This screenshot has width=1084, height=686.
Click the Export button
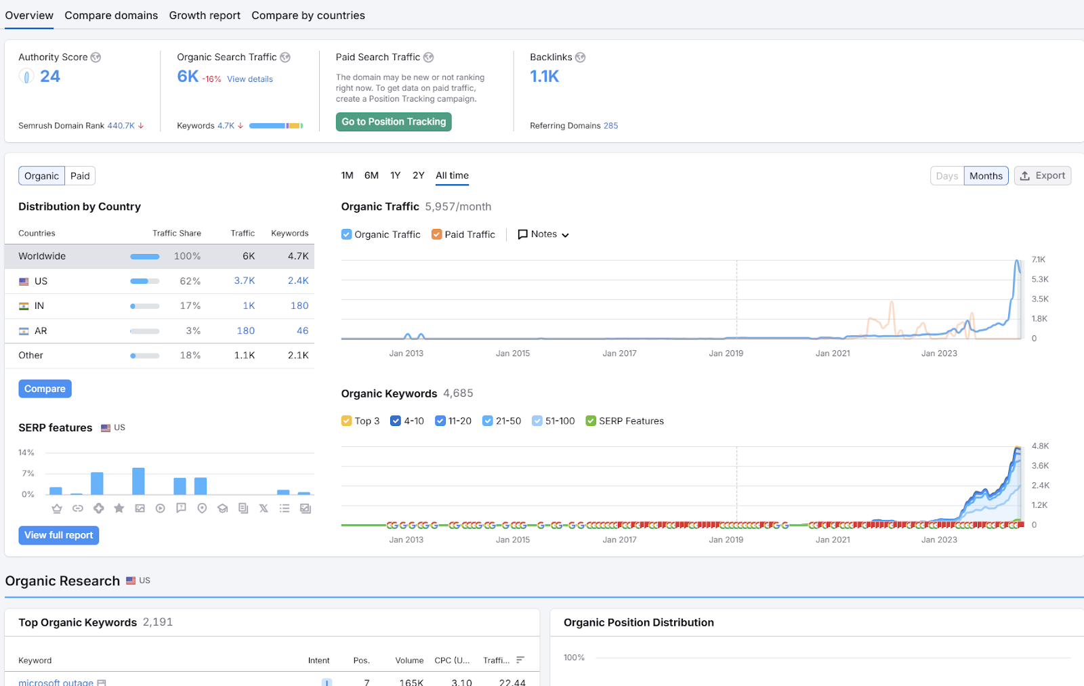coord(1043,176)
